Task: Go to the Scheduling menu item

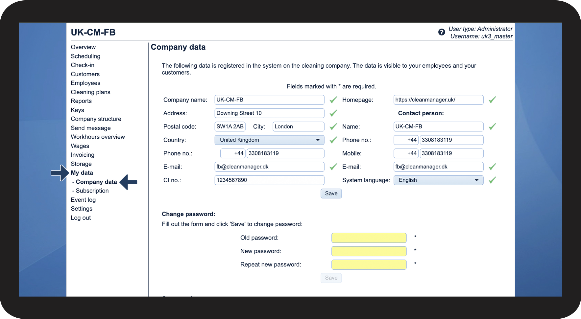Action: 85,56
